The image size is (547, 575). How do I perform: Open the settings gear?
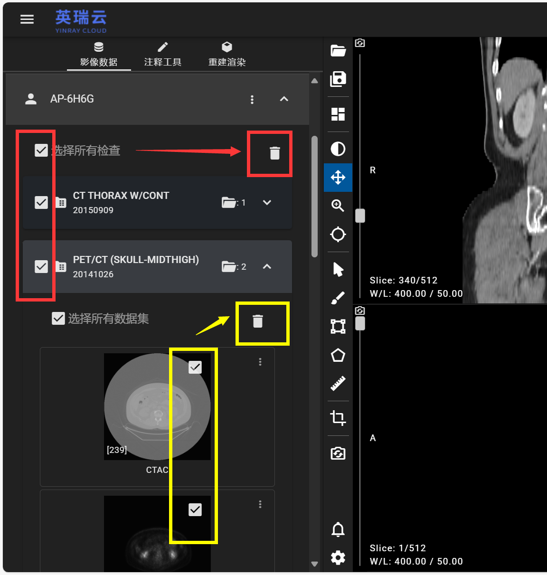338,557
